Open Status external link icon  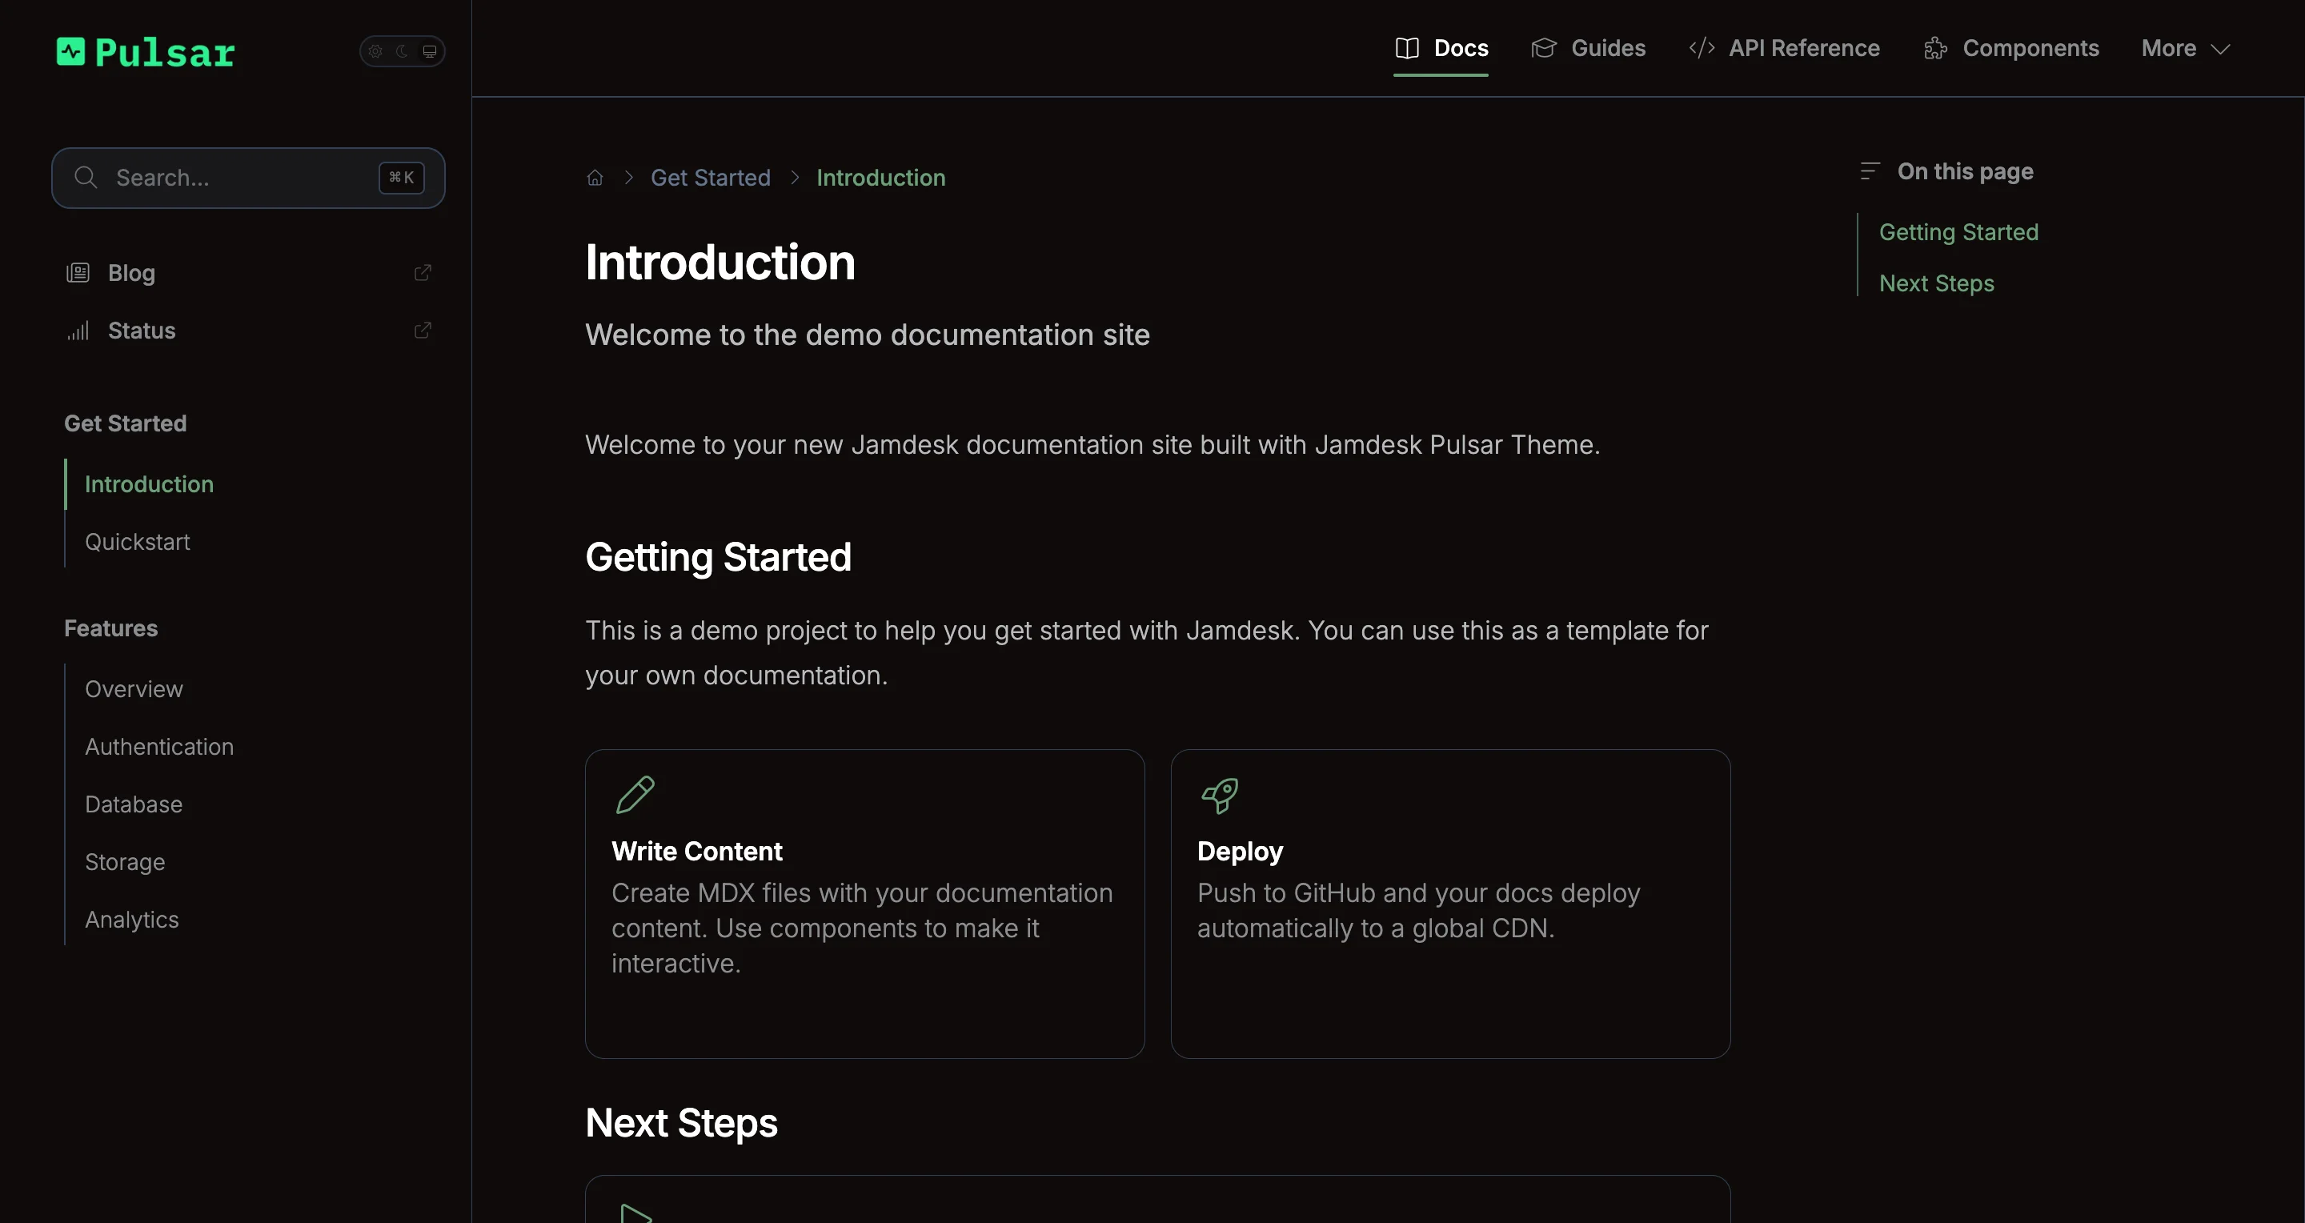coord(423,330)
